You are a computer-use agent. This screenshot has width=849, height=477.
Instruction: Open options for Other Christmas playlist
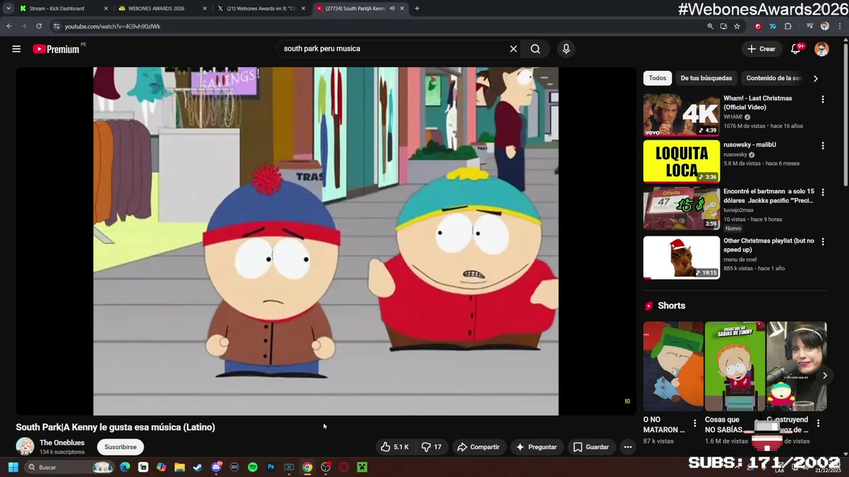pyautogui.click(x=822, y=242)
